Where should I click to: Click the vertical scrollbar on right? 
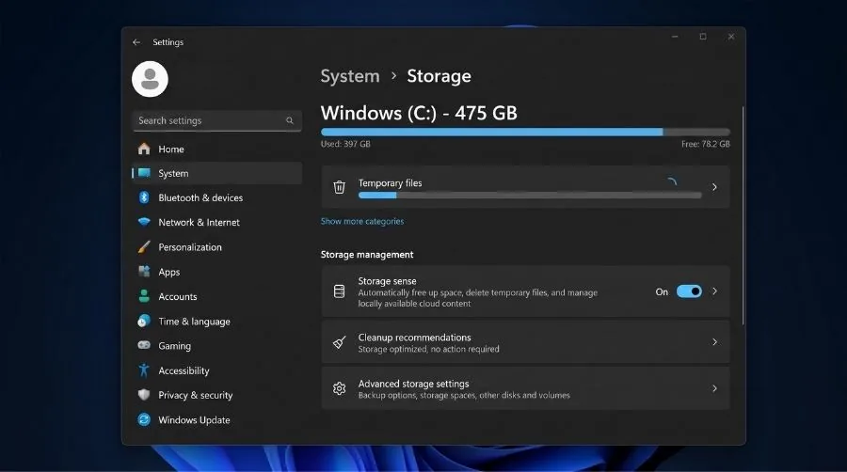pyautogui.click(x=743, y=215)
